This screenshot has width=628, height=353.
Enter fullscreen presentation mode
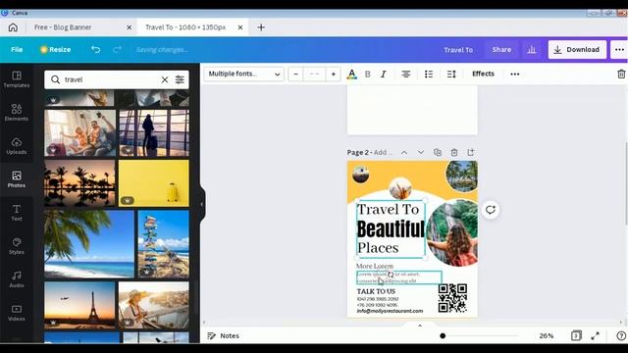(596, 335)
